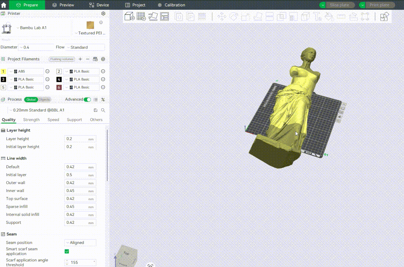Open the Seam position Aligned dropdown
This screenshot has height=267, width=404.
click(x=80, y=243)
